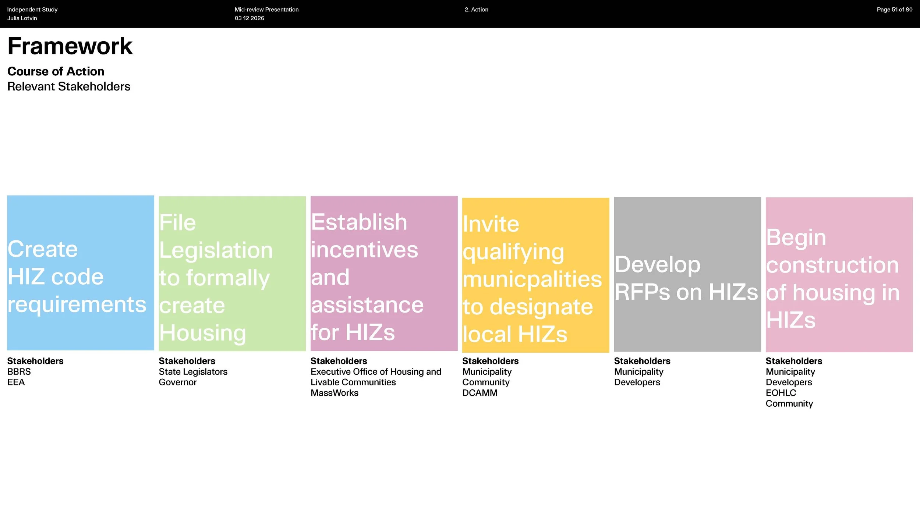The width and height of the screenshot is (920, 517).
Task: Click the blue Create HIZ code requirements box
Action: coord(80,273)
